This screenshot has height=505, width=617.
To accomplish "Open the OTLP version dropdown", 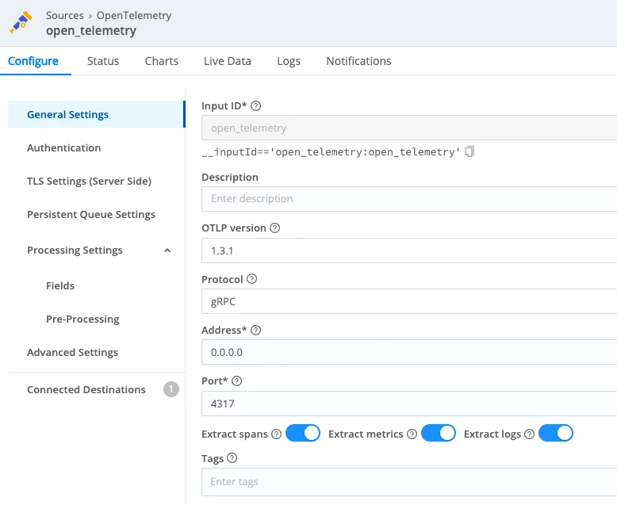I will pos(409,251).
